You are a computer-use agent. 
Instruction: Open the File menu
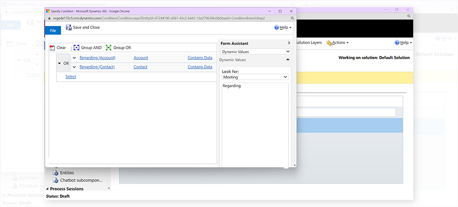point(53,30)
